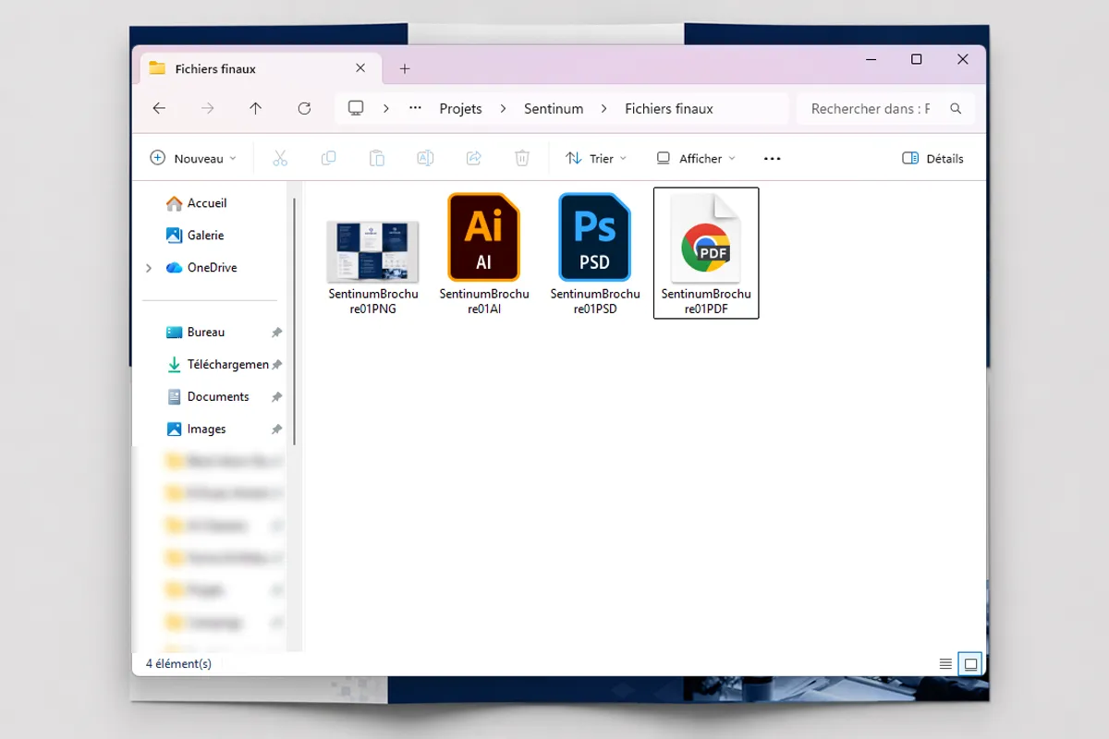Image resolution: width=1109 pixels, height=739 pixels.
Task: Expand the chevron after the PC icon
Action: (385, 108)
